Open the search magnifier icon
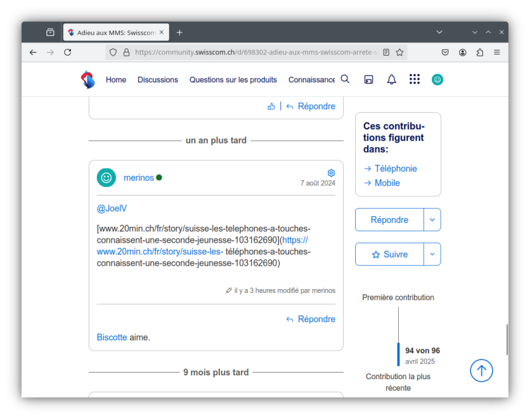Image resolution: width=530 pixels, height=419 pixels. coord(345,80)
